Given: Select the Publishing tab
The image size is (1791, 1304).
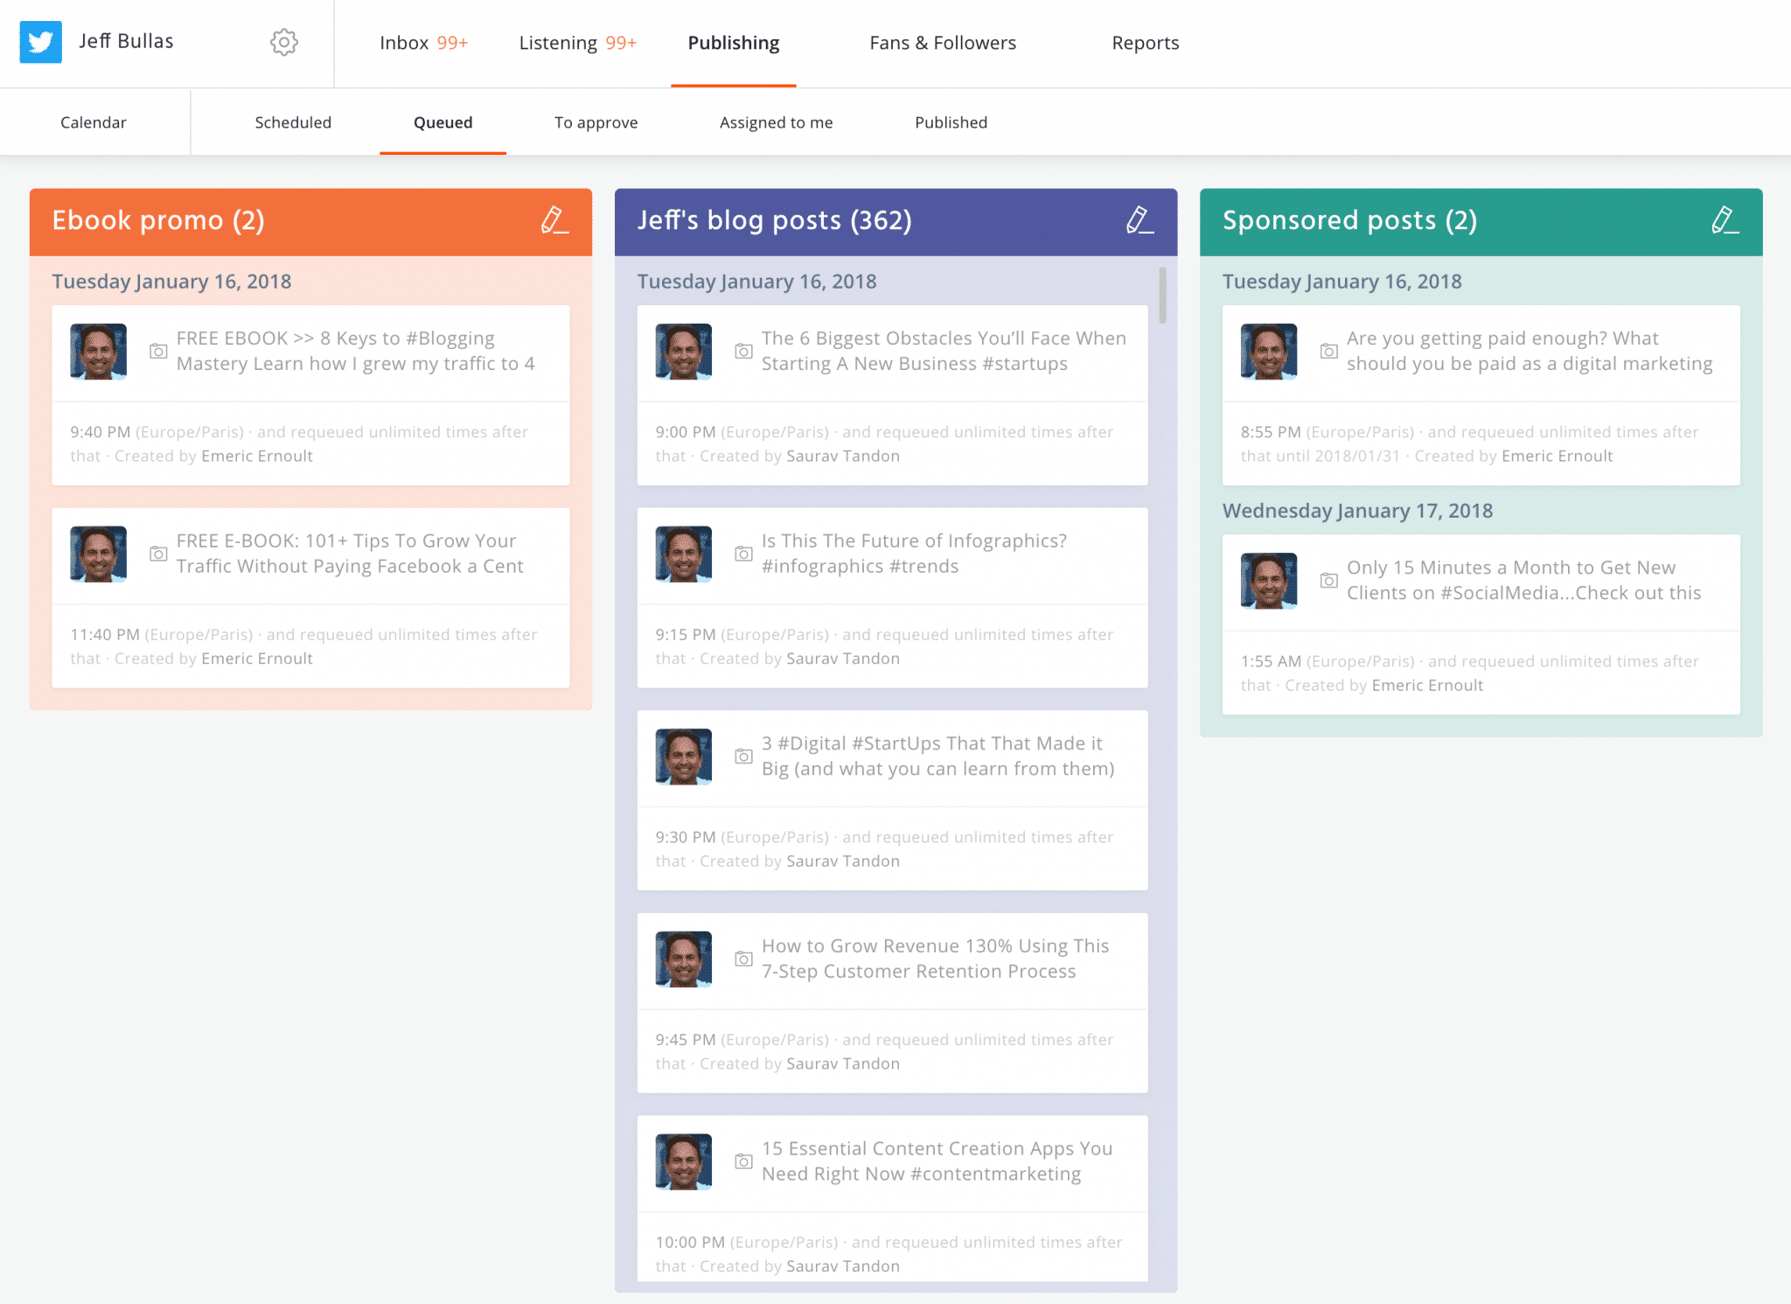Looking at the screenshot, I should tap(733, 43).
